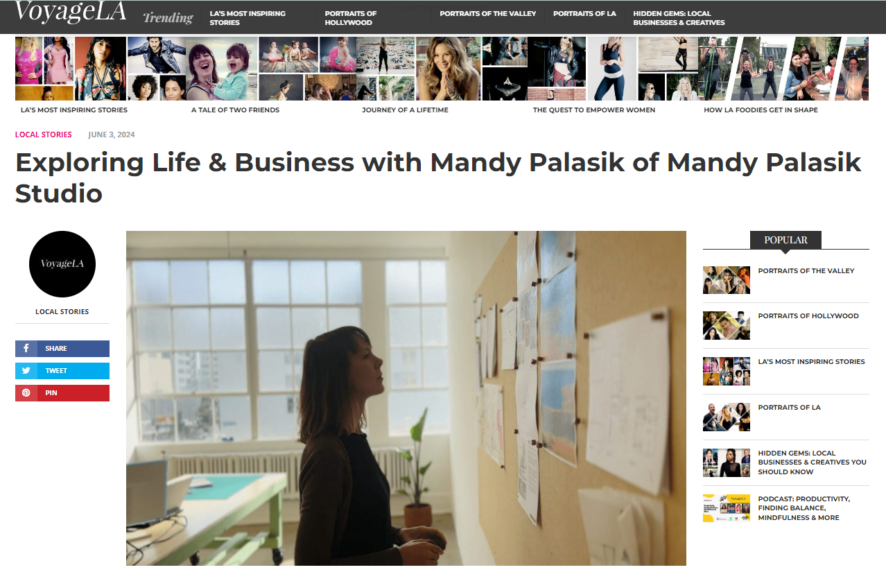The width and height of the screenshot is (886, 572).
Task: Open Journey of a Lifetime story link
Action: click(x=405, y=110)
